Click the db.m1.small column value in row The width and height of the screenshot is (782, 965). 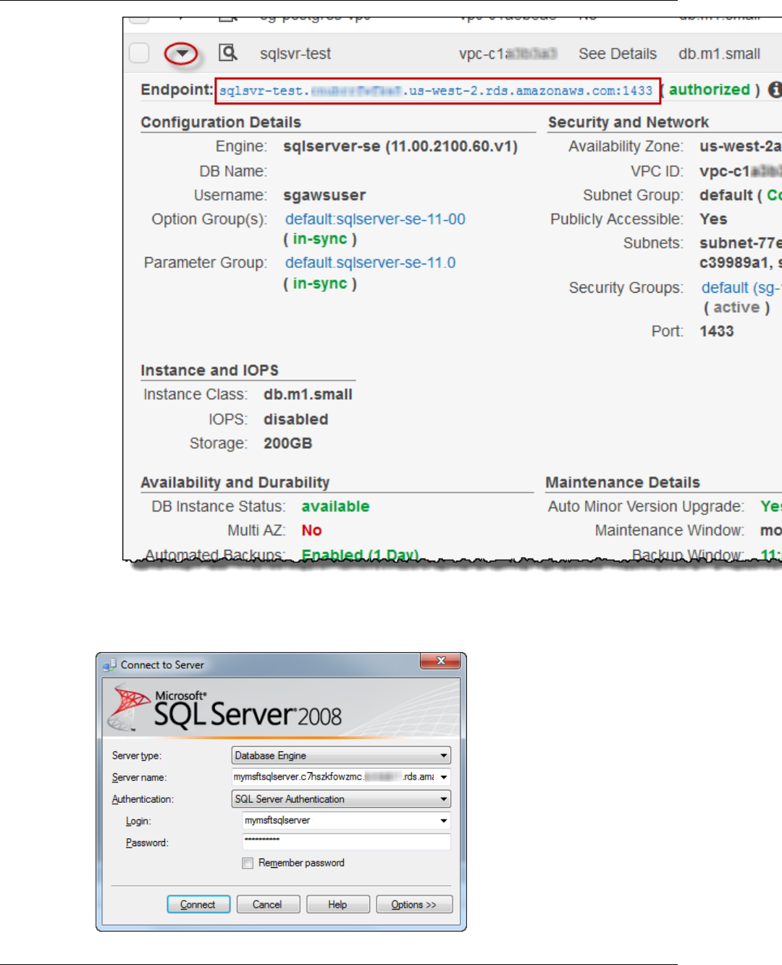[719, 54]
